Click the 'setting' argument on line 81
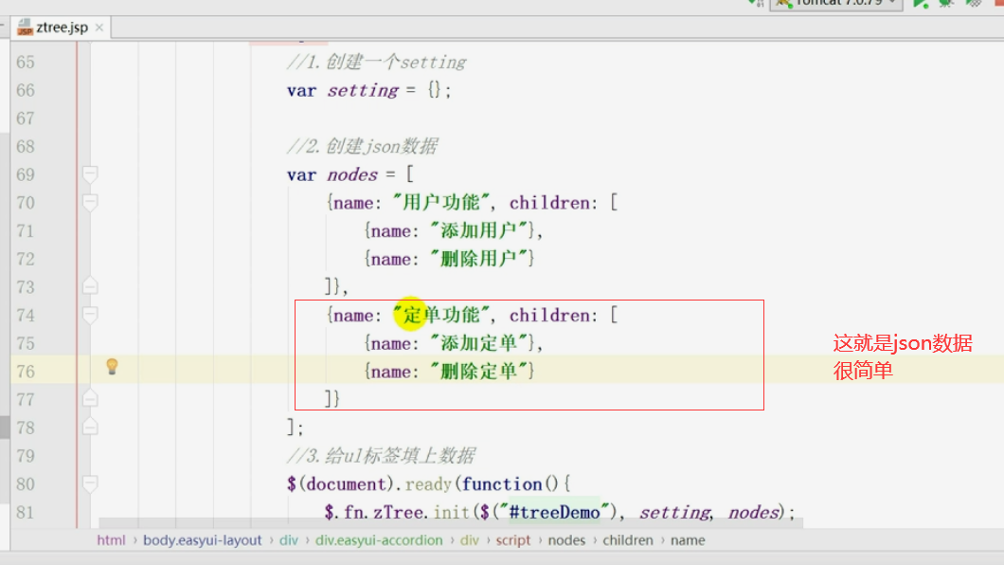Image resolution: width=1004 pixels, height=565 pixels. 675,513
